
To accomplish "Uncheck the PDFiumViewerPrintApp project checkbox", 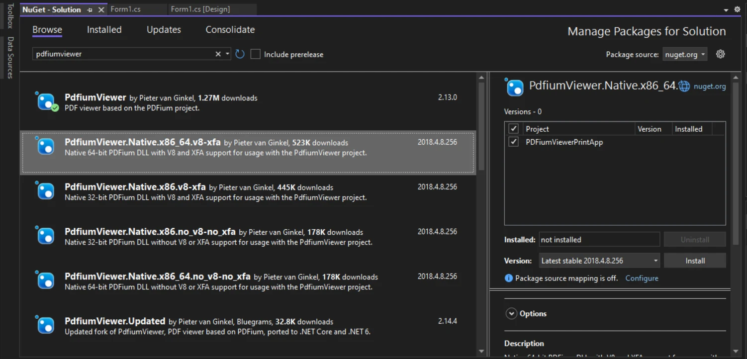I will coord(514,142).
